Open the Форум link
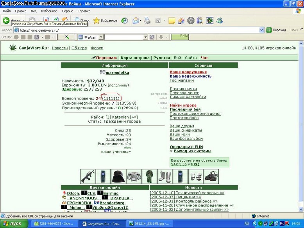 (x=97, y=48)
